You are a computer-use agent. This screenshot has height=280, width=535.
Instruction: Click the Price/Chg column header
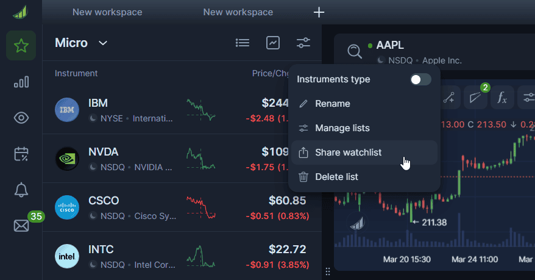270,73
